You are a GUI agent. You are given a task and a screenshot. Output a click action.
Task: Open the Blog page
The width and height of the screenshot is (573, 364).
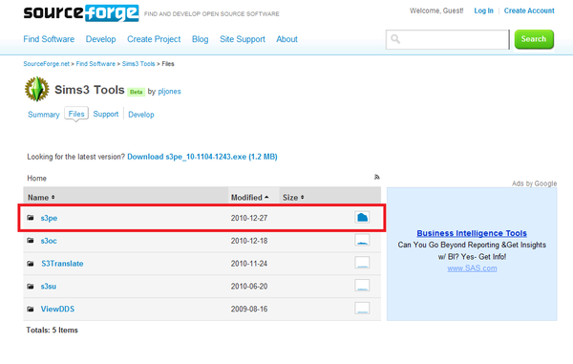tap(201, 39)
